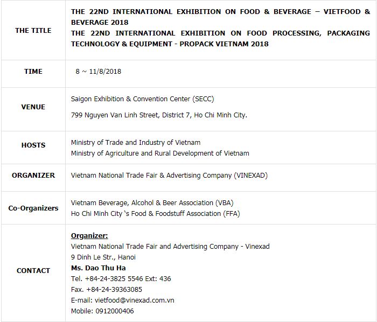Image resolution: width=377 pixels, height=322 pixels.
Task: Click the Fax. +84-24-39363085 line
Action: tap(107, 290)
